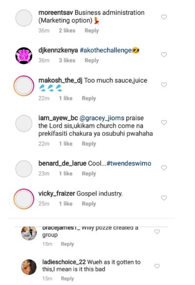The height and width of the screenshot is (285, 195).
Task: Open the benard_de_larue username
Action: (x=62, y=163)
